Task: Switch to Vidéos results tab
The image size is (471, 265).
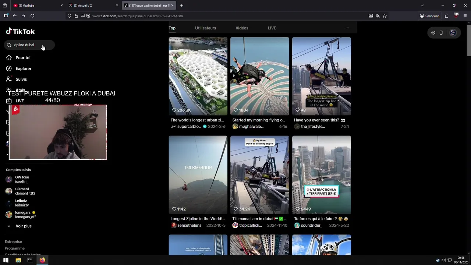Action: click(x=242, y=28)
